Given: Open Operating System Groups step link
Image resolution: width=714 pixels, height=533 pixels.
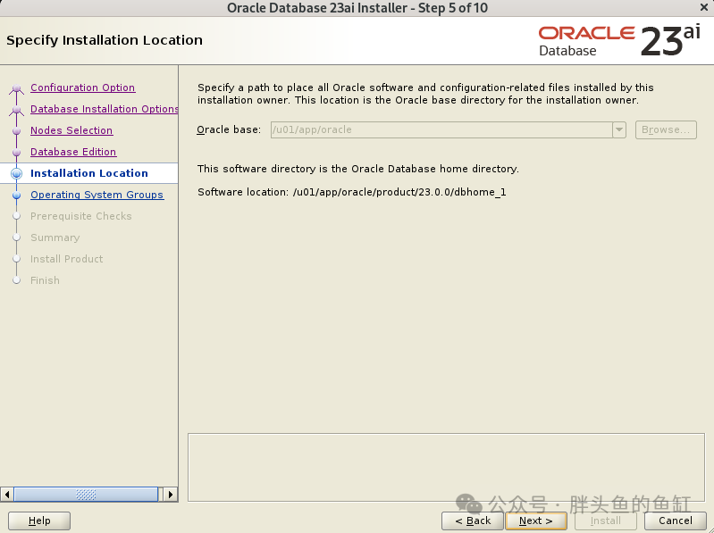Looking at the screenshot, I should point(97,195).
